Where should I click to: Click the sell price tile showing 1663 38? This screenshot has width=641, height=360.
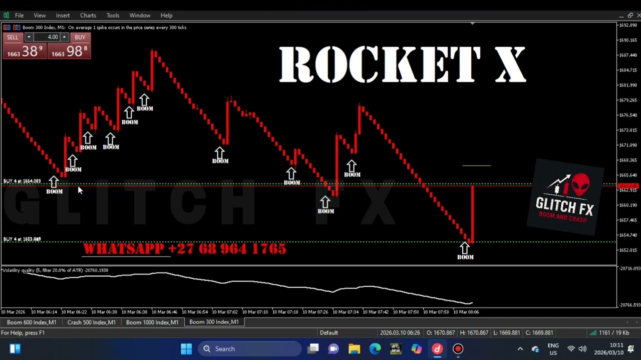pos(25,51)
